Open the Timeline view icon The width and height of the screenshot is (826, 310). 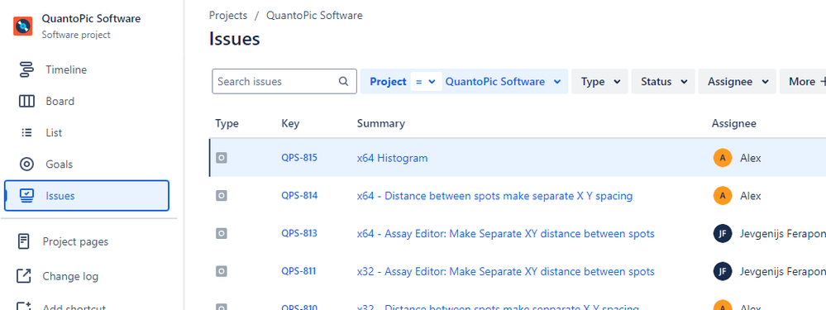(26, 69)
